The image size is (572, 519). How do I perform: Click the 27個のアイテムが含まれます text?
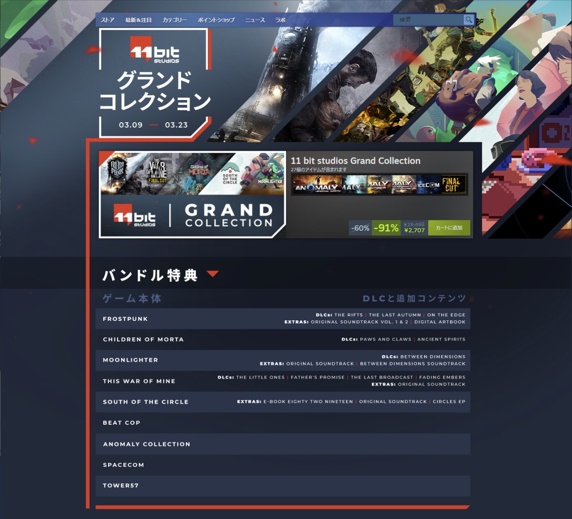(319, 170)
